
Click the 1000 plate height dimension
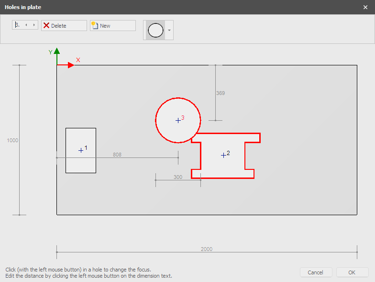tap(12, 140)
